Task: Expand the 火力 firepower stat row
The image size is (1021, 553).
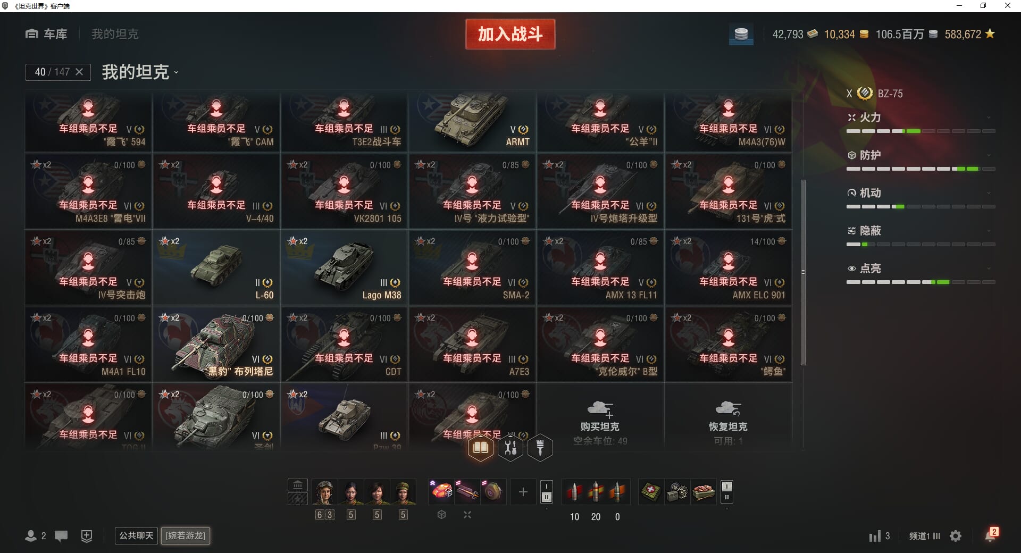Action: click(x=920, y=118)
